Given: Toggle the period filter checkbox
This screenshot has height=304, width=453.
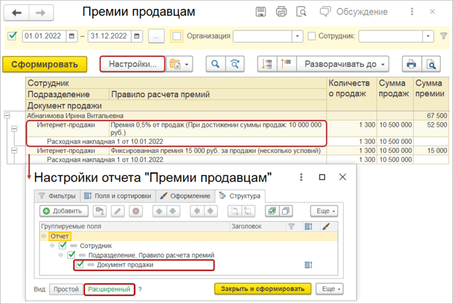Looking at the screenshot, I should pos(11,36).
